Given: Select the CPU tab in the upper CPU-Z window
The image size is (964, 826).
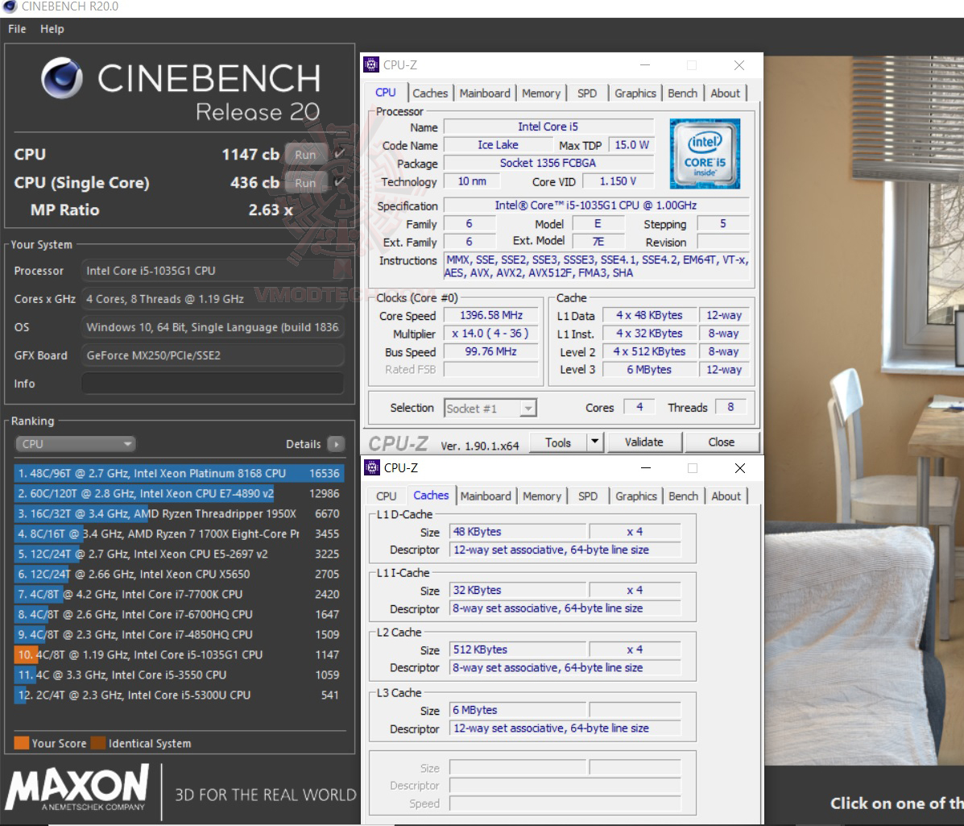Looking at the screenshot, I should (x=386, y=92).
